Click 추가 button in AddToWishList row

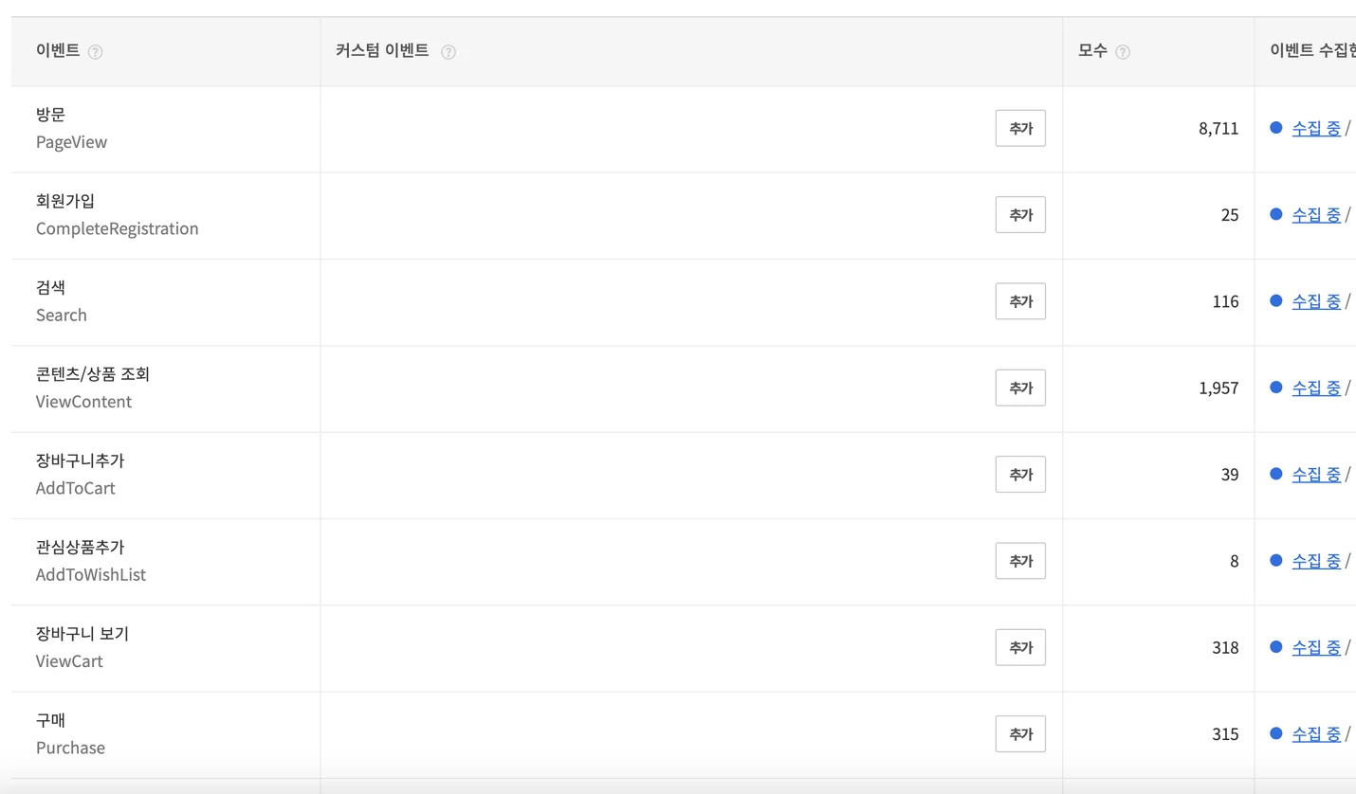click(1020, 561)
